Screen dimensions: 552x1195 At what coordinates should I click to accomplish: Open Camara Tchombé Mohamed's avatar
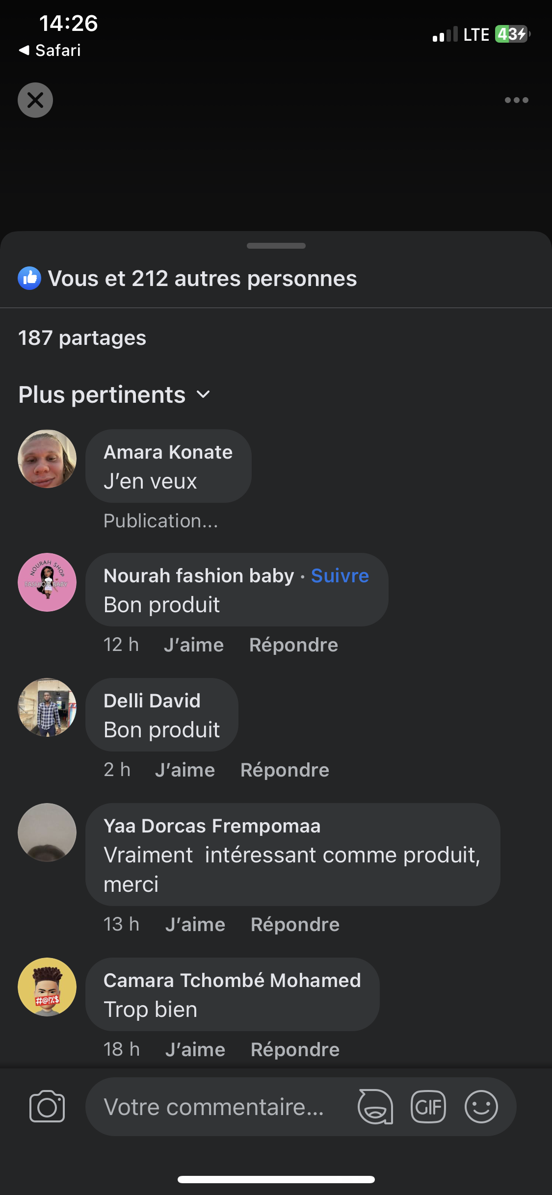47,987
